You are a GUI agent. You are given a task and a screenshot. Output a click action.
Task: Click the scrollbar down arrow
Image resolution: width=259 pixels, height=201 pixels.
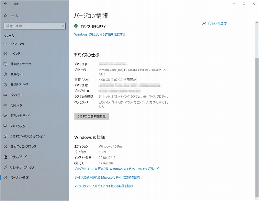click(257, 199)
